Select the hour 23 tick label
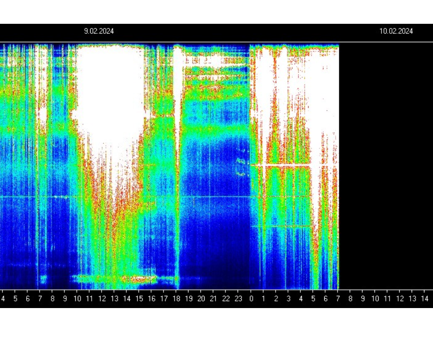433x339 pixels. point(238,299)
